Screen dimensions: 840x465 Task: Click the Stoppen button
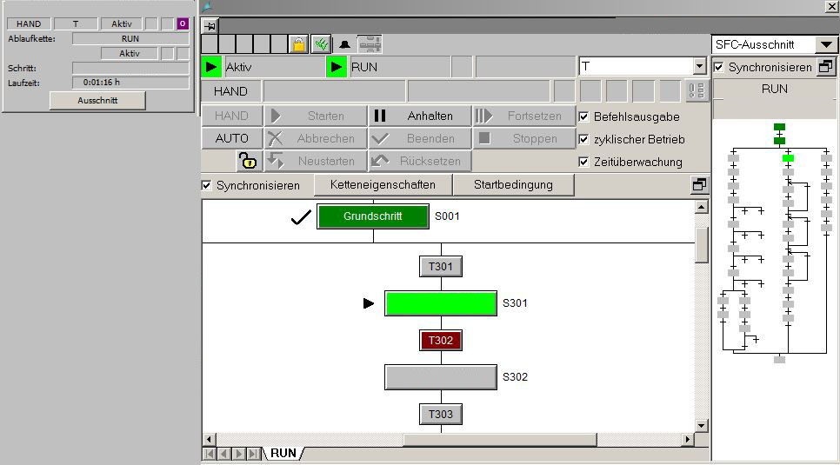pyautogui.click(x=524, y=138)
